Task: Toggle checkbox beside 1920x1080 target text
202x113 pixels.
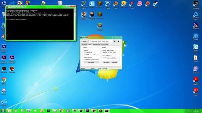Action: [90, 41]
